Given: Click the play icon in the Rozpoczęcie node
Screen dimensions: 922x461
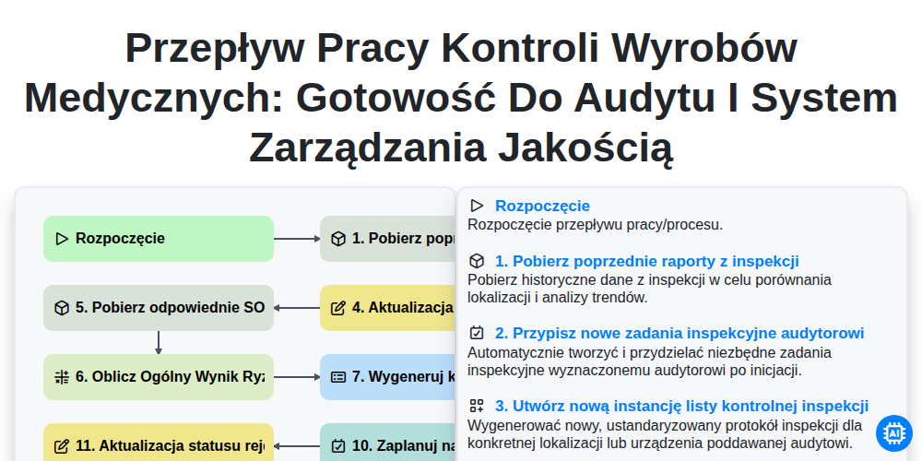Looking at the screenshot, I should click(62, 239).
